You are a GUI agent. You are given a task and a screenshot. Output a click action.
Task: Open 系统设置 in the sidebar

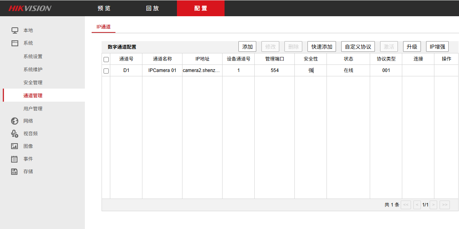pos(33,57)
